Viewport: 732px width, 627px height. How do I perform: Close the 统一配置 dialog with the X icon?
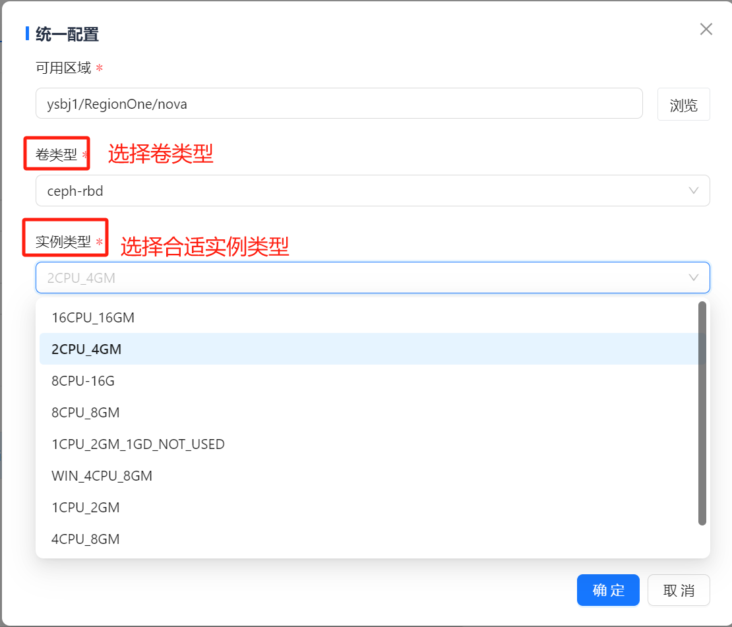706,29
